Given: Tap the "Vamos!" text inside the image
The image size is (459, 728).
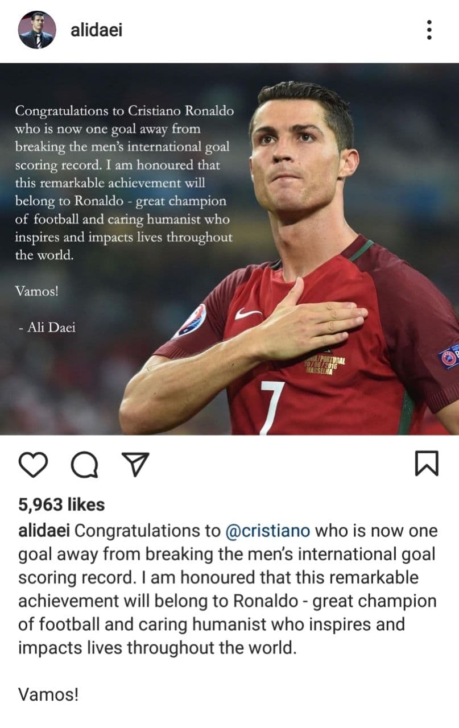Looking at the screenshot, I should tap(36, 291).
